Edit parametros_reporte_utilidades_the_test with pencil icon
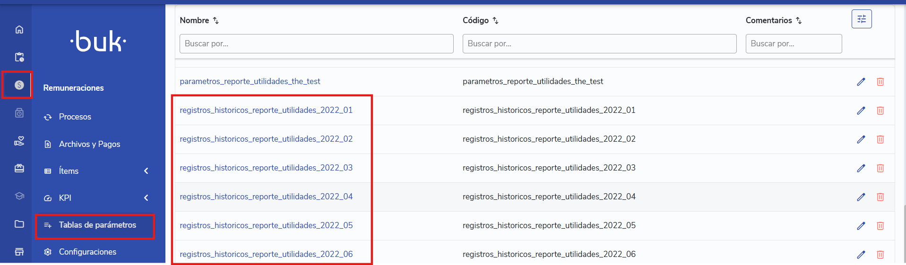This screenshot has width=906, height=265. [x=861, y=82]
